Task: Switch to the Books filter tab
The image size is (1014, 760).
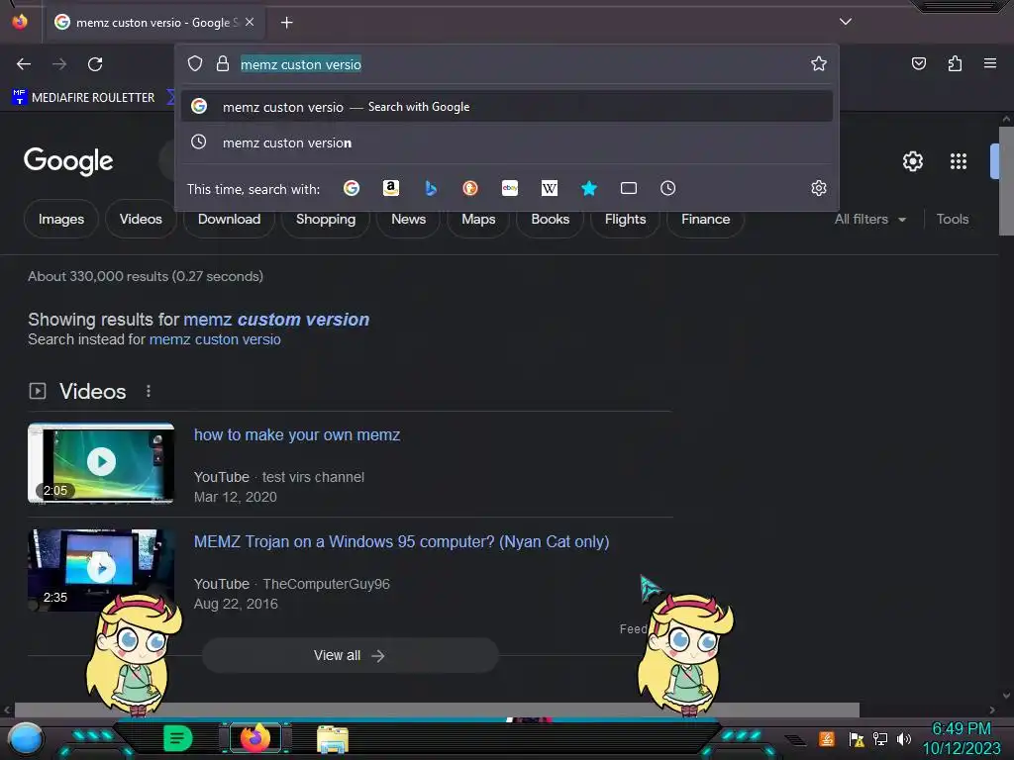Action: pyautogui.click(x=550, y=219)
